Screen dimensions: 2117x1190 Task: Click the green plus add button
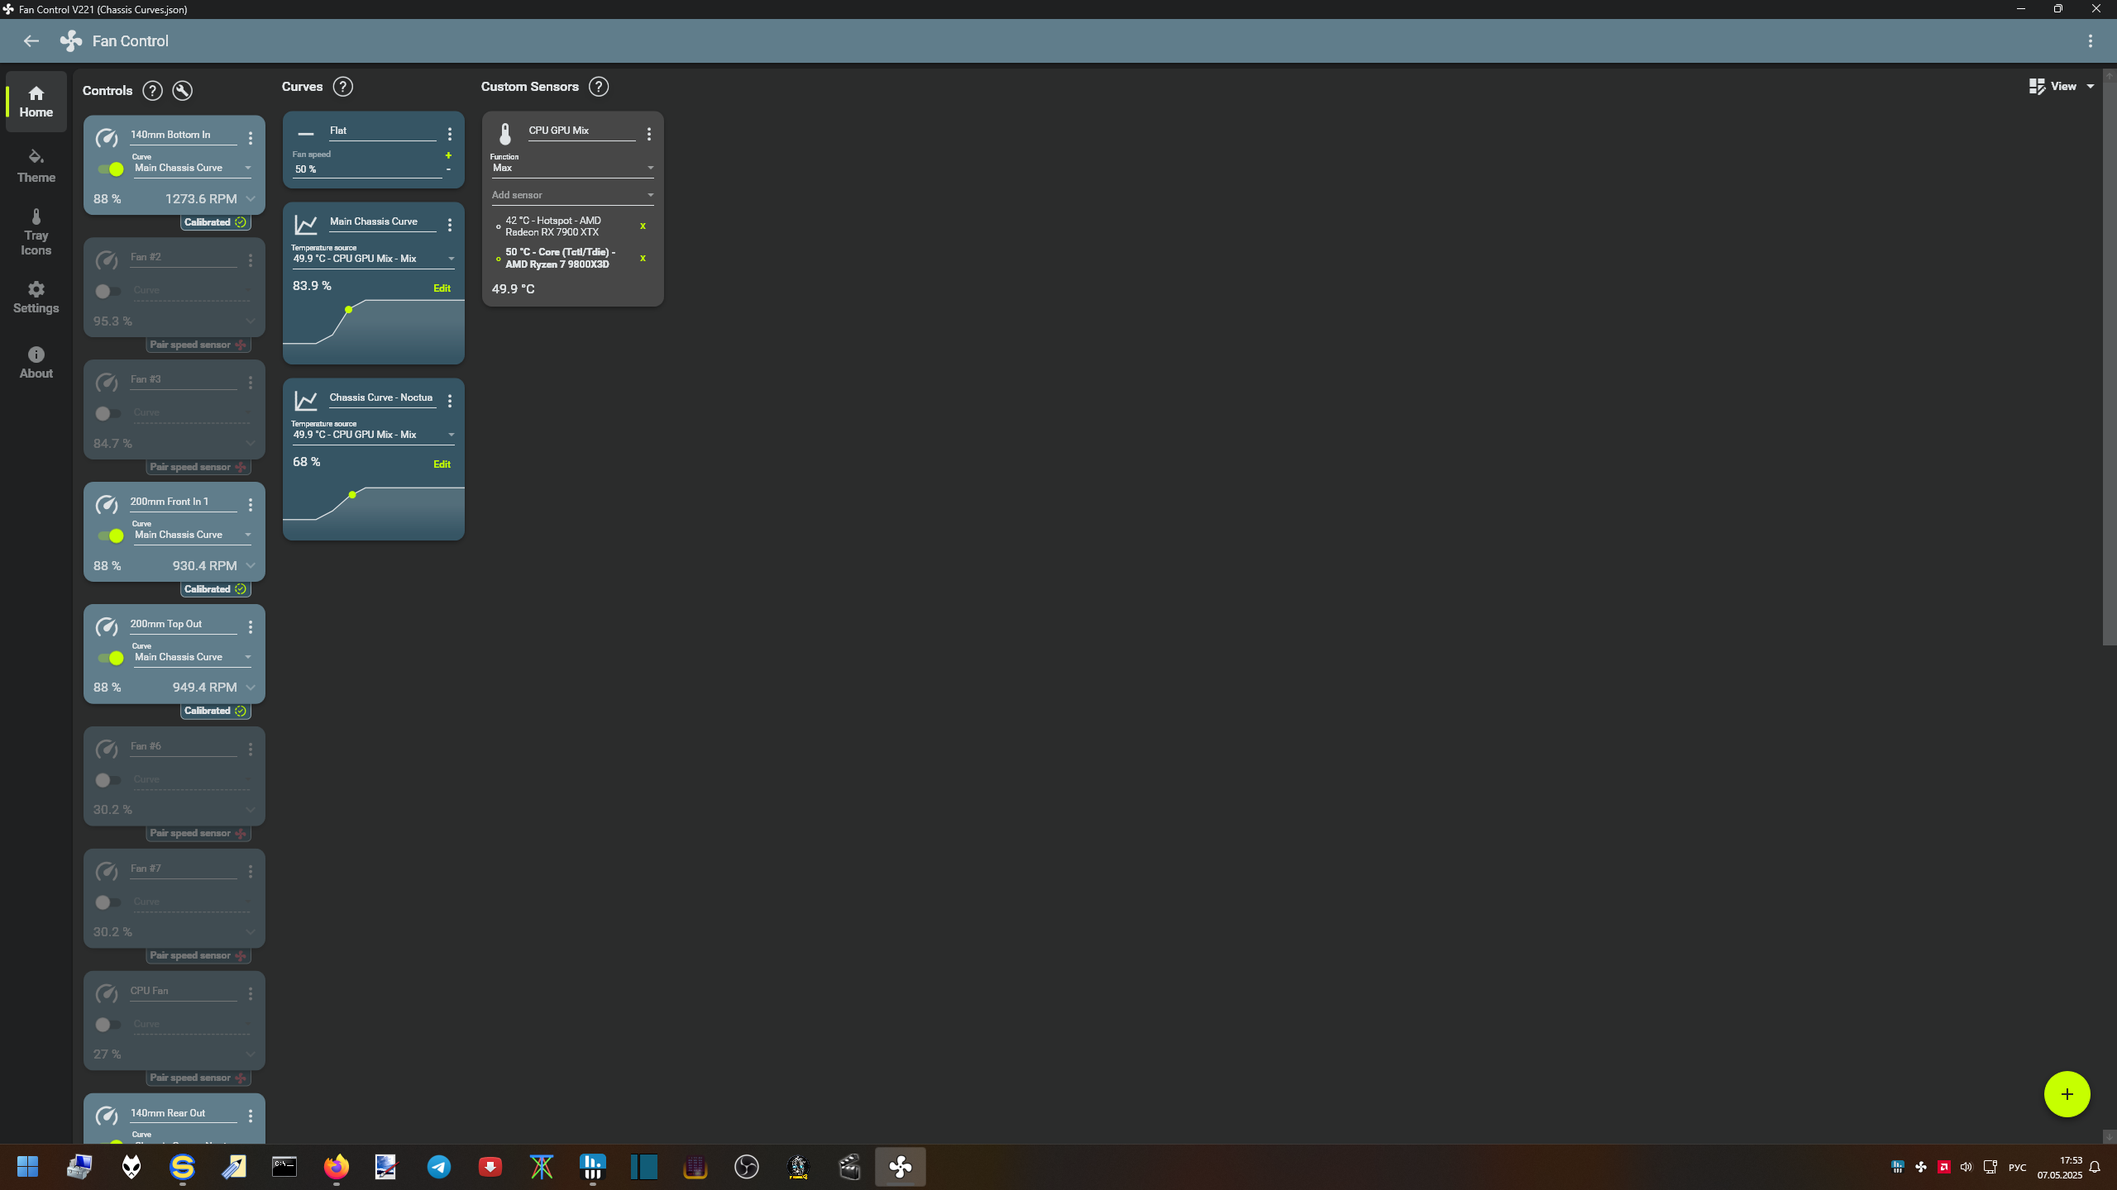(2067, 1094)
